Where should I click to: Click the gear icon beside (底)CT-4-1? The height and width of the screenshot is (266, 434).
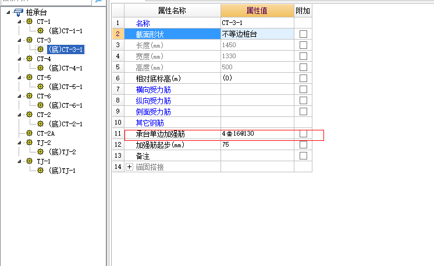[40, 68]
